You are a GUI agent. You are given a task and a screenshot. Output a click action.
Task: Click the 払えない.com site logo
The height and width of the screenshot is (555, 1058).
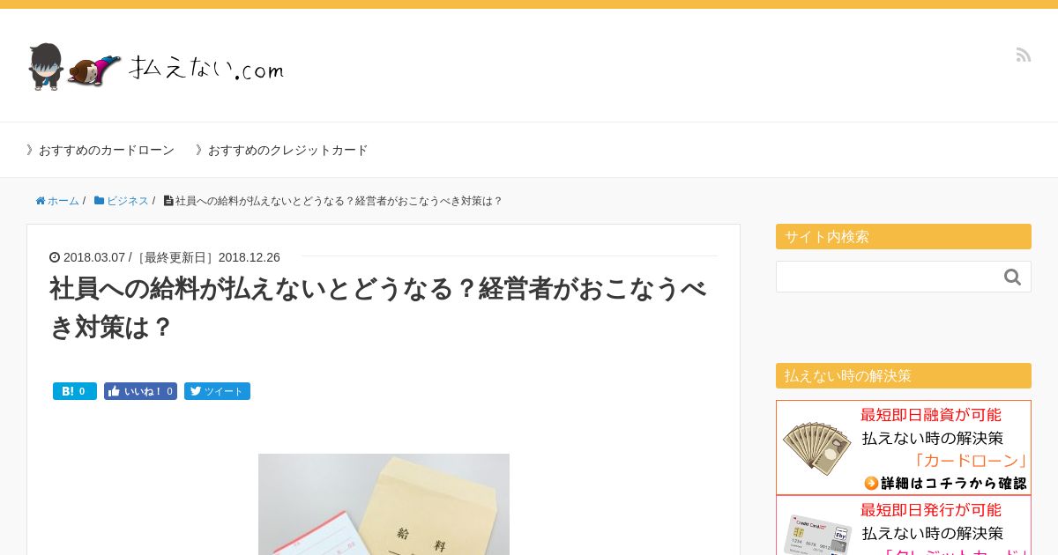coord(156,66)
